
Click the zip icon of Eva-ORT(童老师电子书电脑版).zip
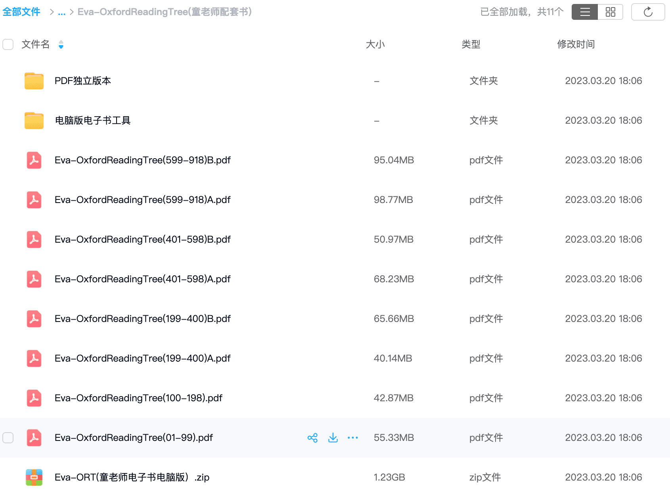pyautogui.click(x=34, y=477)
